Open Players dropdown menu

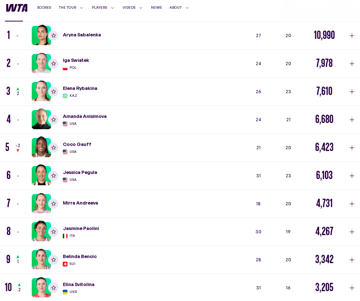103,8
